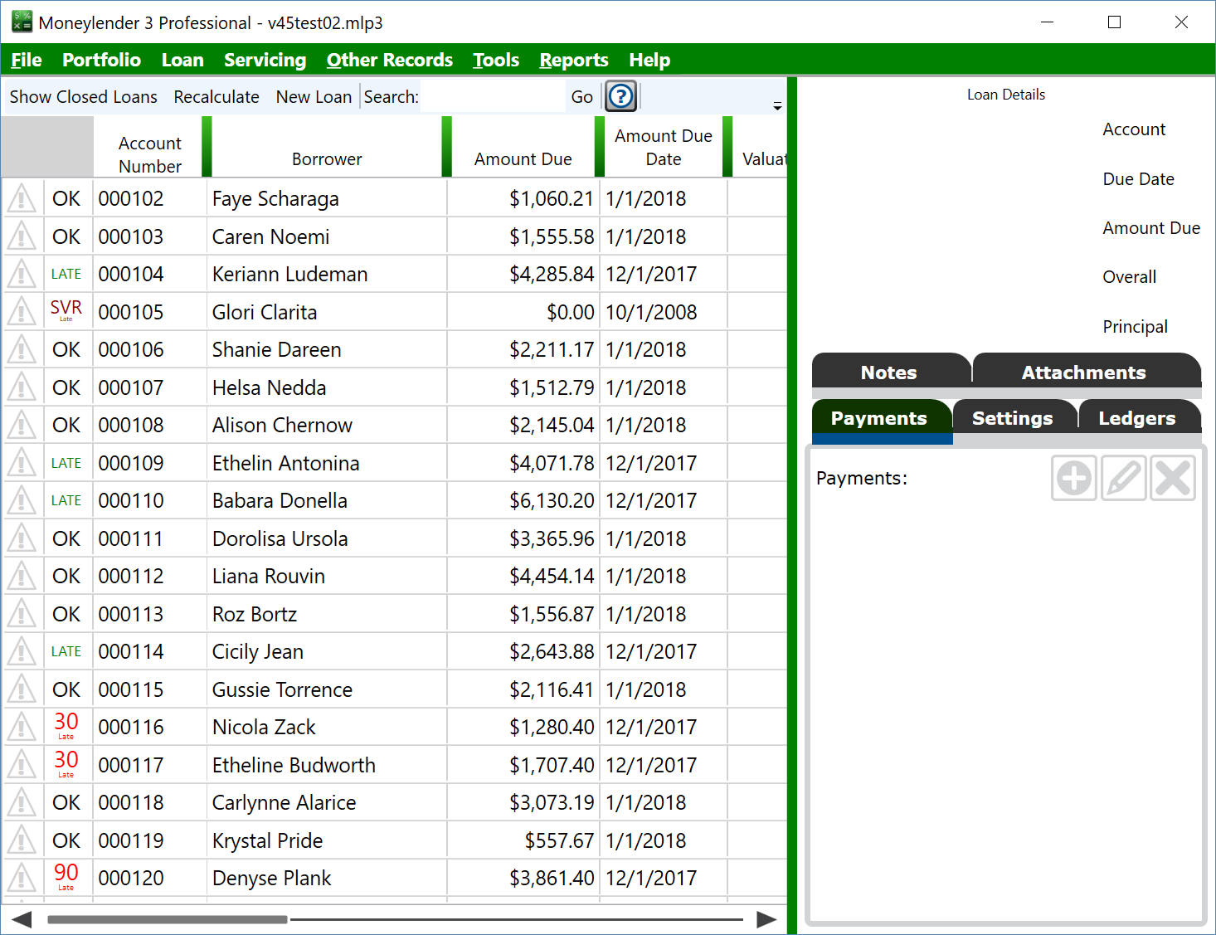Click the Recalculate button
Screen dimensions: 1216x935
[x=216, y=97]
